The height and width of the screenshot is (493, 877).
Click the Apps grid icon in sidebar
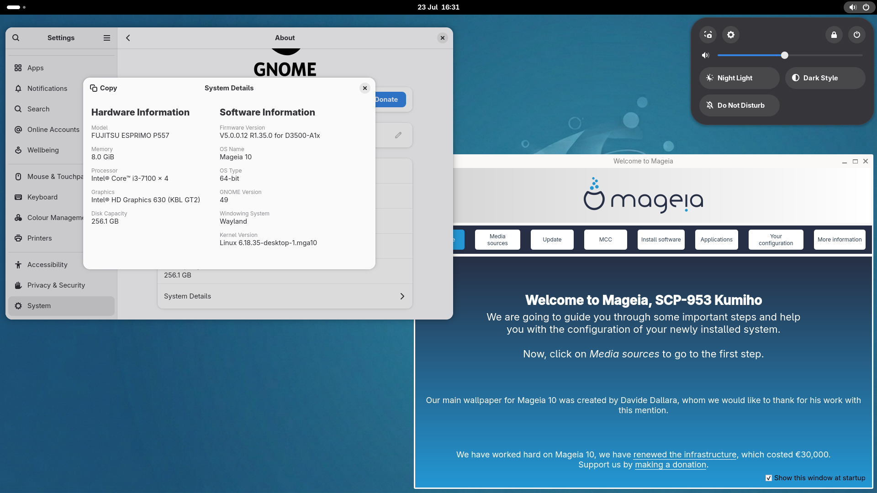tap(18, 68)
